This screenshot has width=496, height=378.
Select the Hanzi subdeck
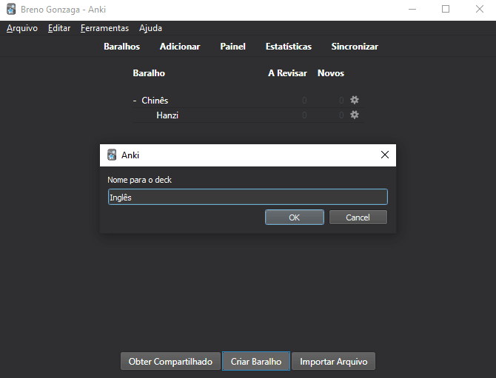[167, 115]
